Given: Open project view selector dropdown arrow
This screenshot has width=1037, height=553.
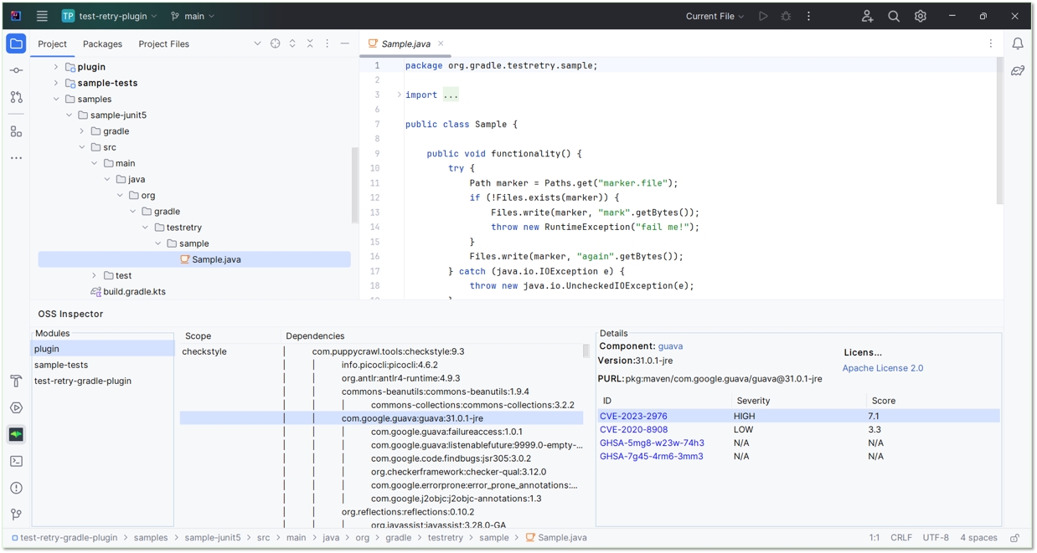Looking at the screenshot, I should point(257,44).
